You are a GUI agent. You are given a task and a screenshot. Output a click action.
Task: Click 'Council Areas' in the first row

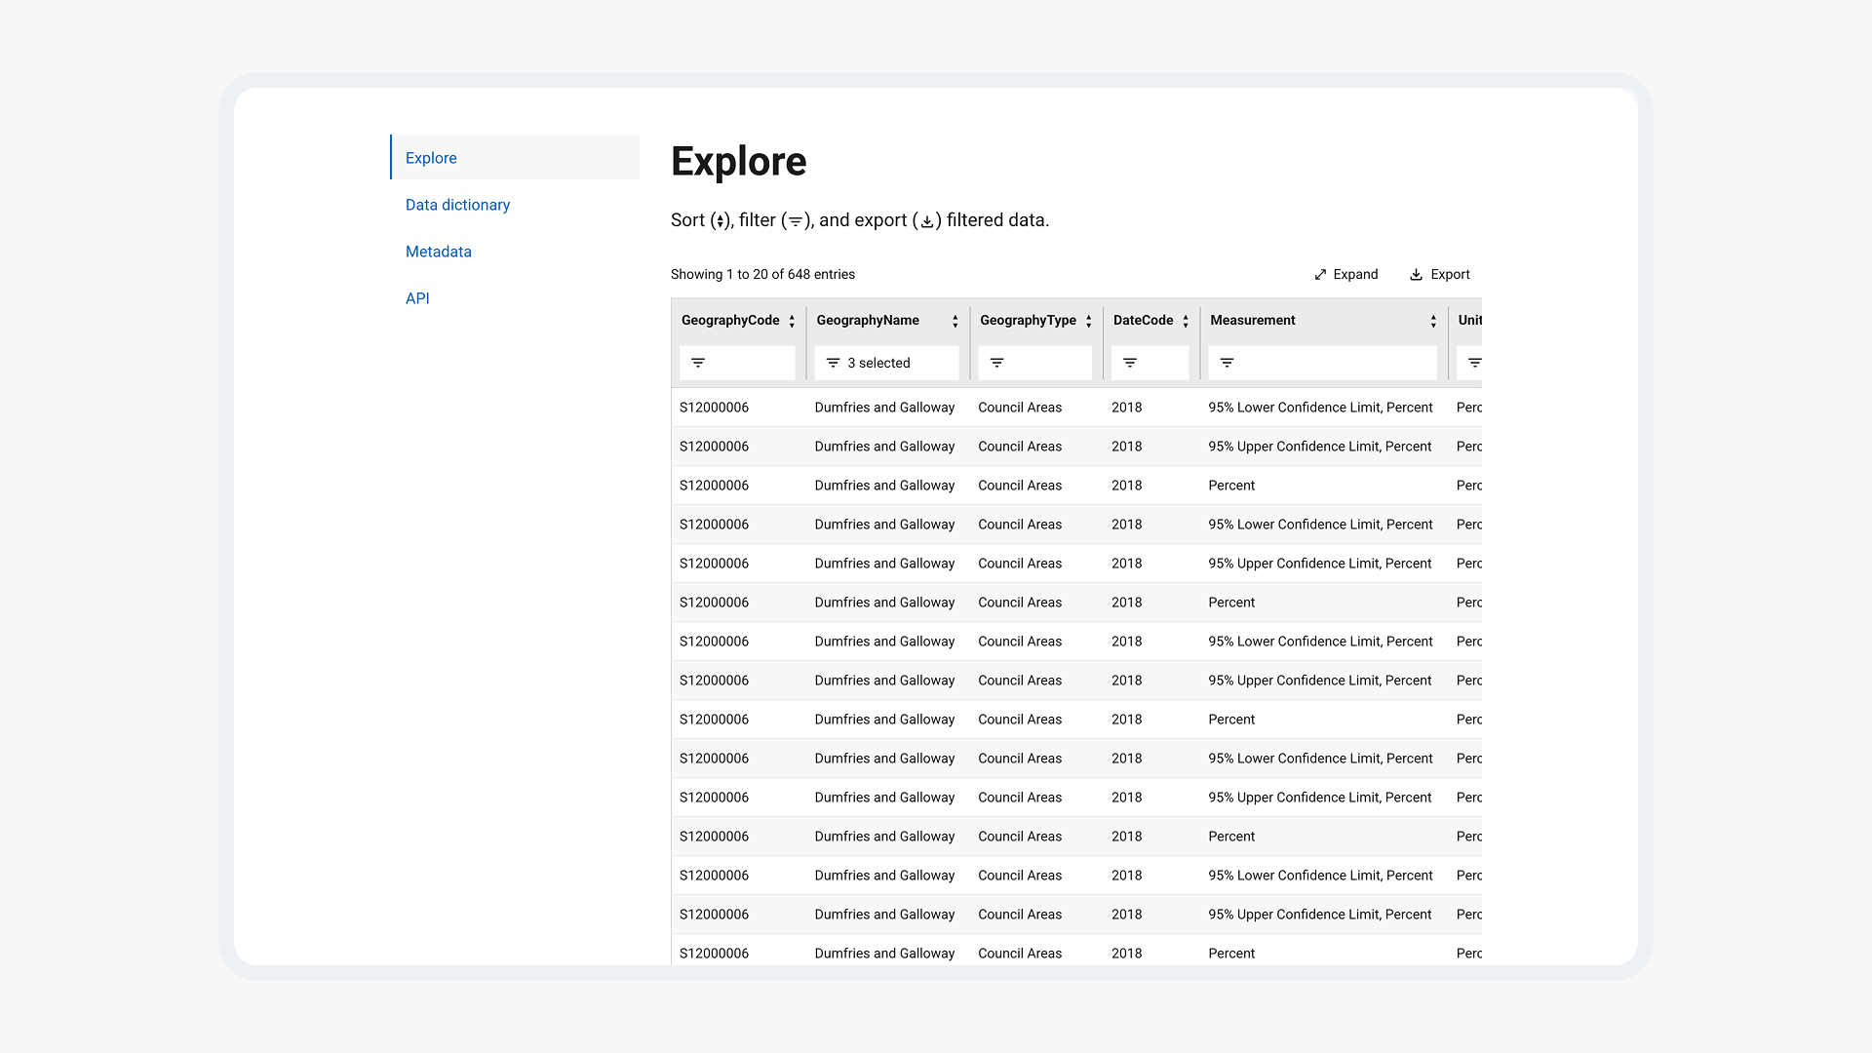coord(1020,408)
